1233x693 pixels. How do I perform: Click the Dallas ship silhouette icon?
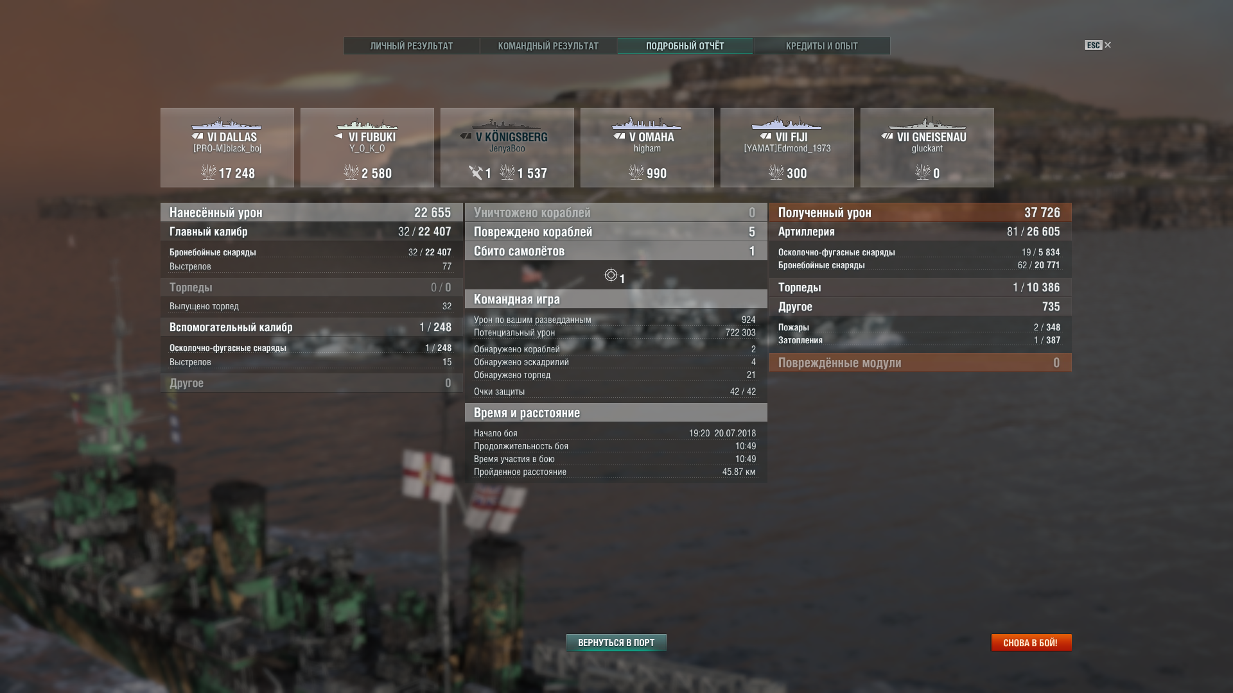coord(227,124)
